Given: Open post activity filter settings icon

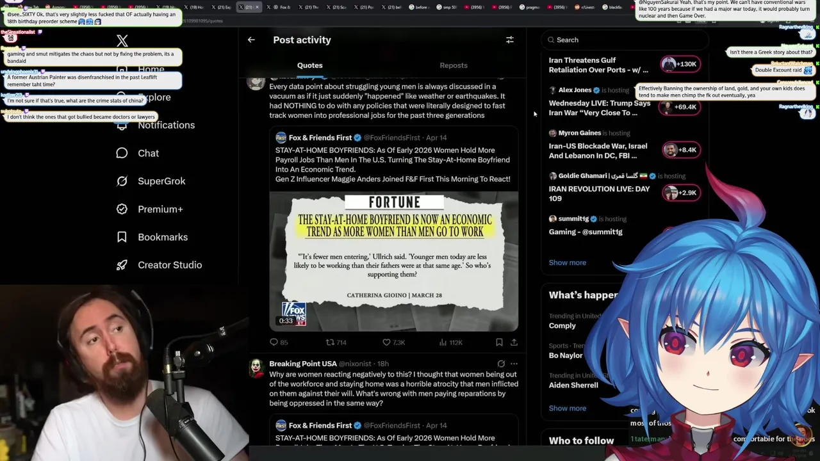Looking at the screenshot, I should tap(510, 40).
